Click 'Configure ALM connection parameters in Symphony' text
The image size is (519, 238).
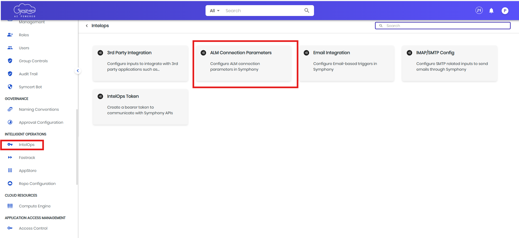[235, 66]
